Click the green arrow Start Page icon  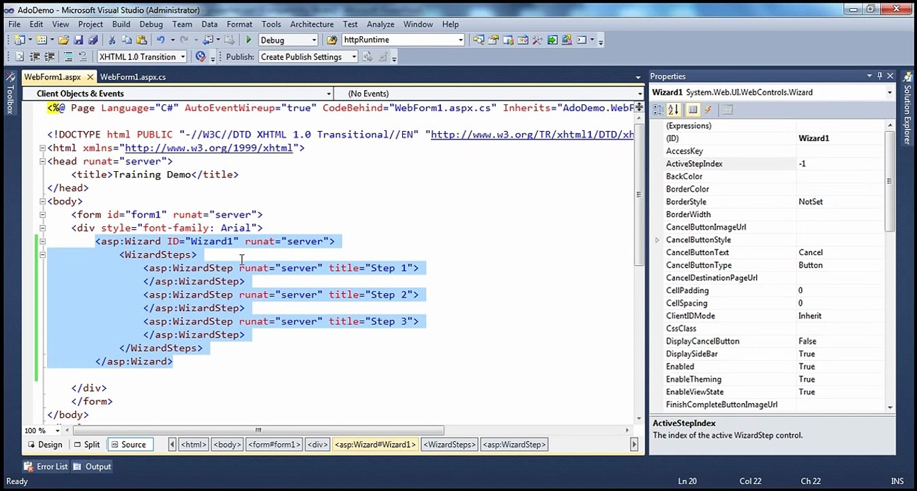(552, 40)
